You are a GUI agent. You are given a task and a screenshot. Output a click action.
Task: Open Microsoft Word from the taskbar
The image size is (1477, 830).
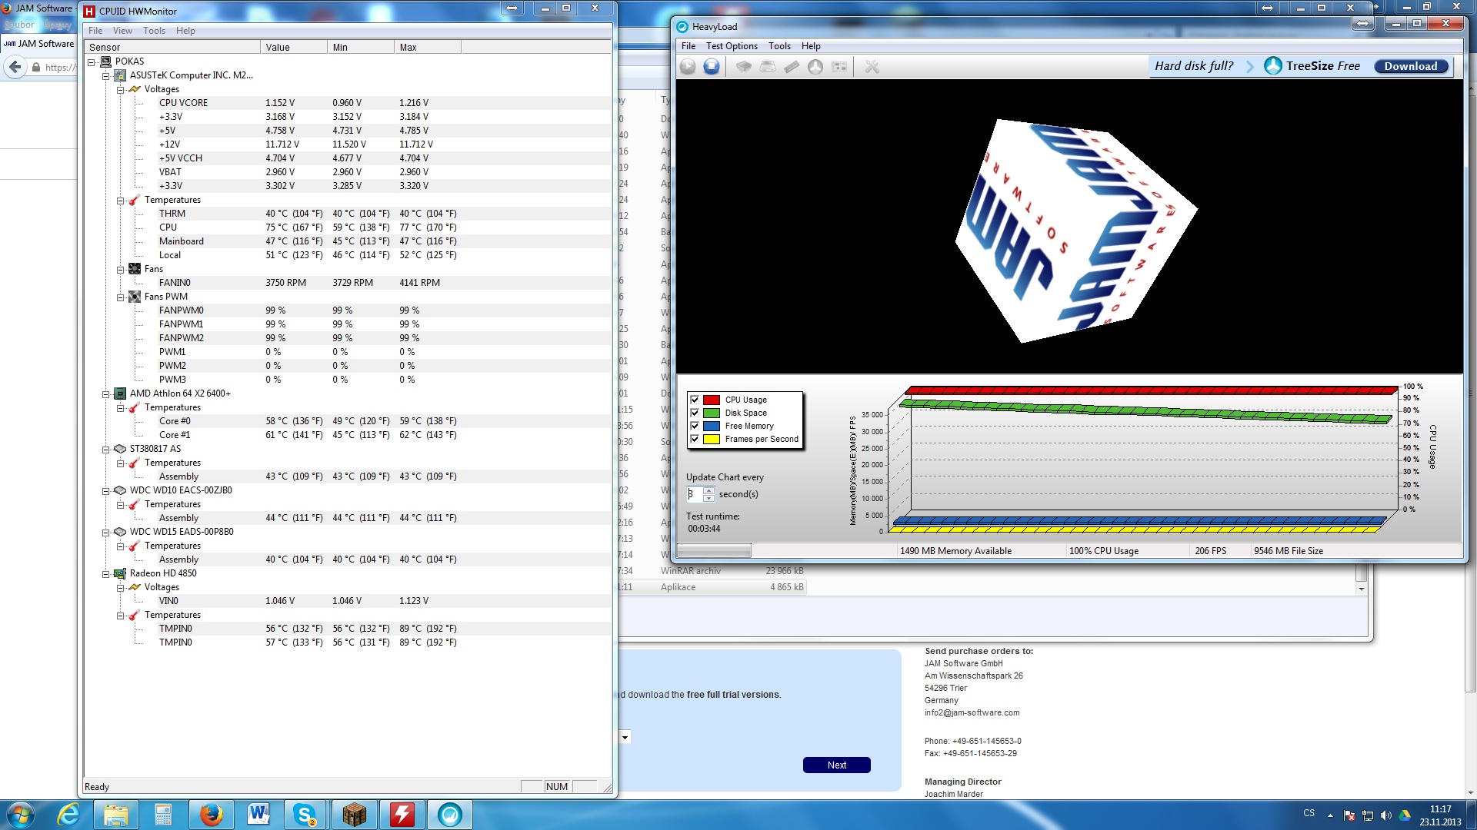tap(258, 815)
